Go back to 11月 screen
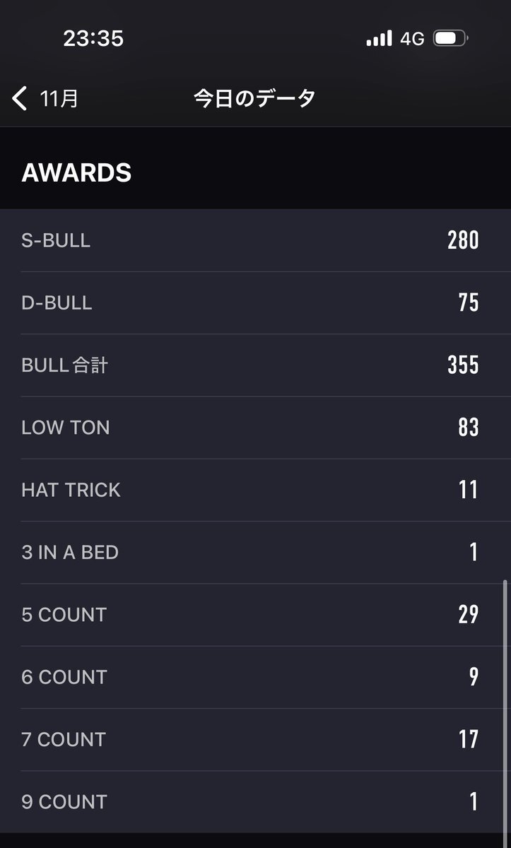 pos(59,98)
